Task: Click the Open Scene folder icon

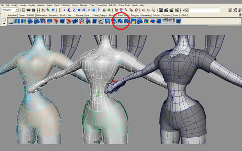Action: (29, 10)
